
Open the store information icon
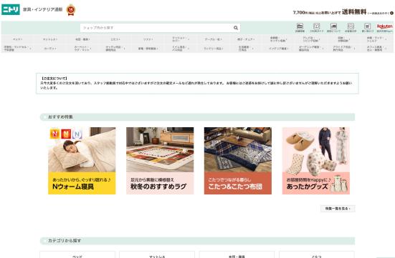pyautogui.click(x=300, y=28)
